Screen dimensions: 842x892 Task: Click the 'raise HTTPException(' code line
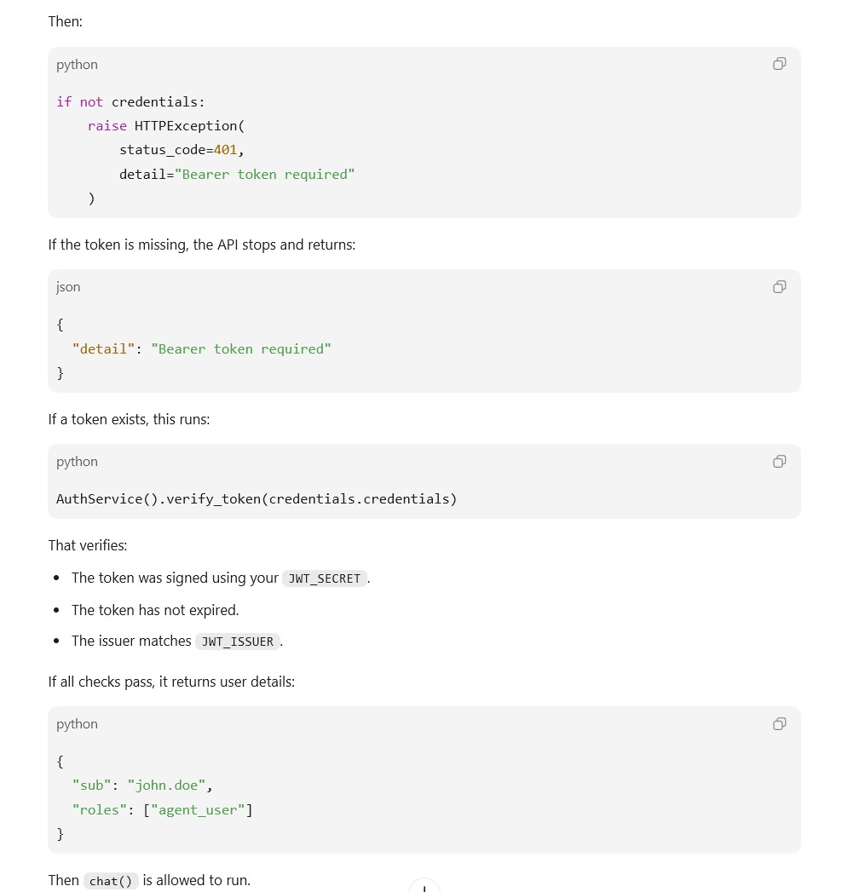click(x=166, y=126)
